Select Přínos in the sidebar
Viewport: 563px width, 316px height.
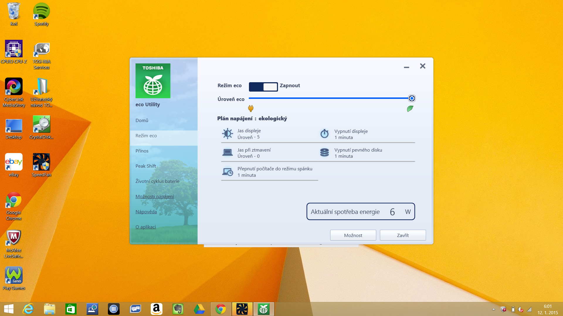(x=142, y=151)
